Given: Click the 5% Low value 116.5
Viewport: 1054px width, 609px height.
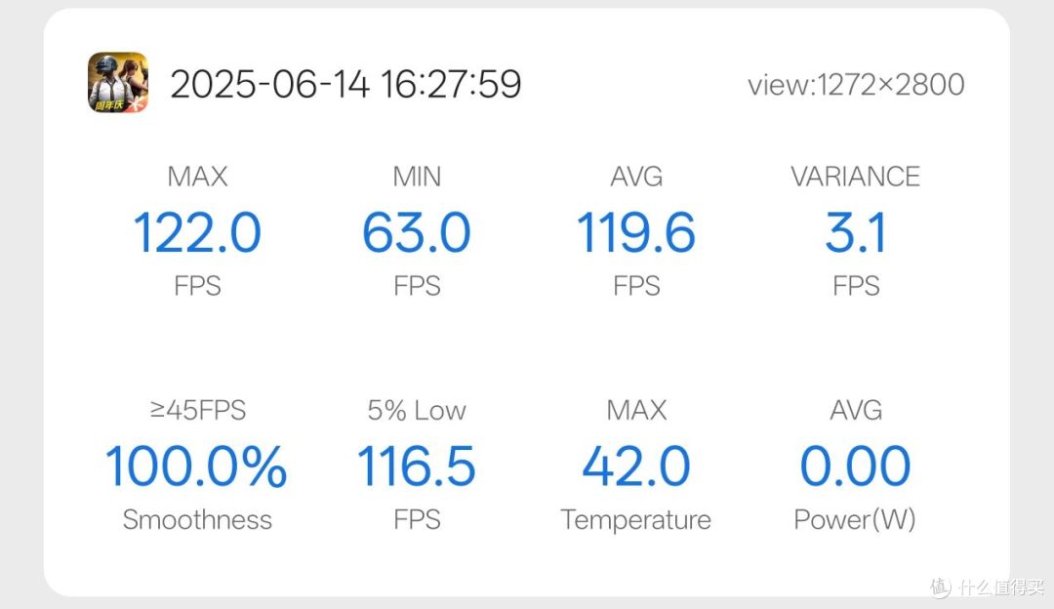Looking at the screenshot, I should click(x=417, y=466).
